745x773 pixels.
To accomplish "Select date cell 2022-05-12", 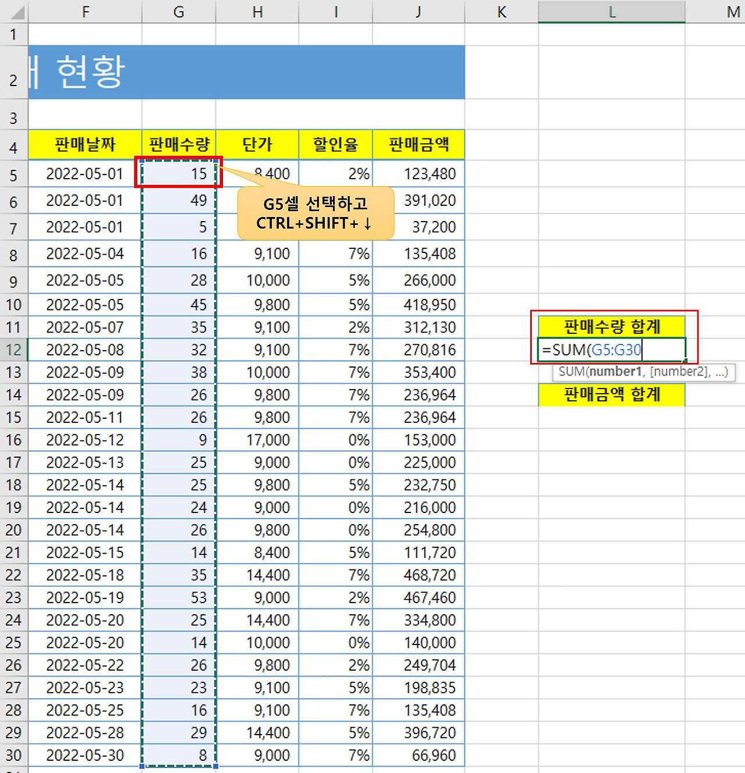I will (85, 440).
